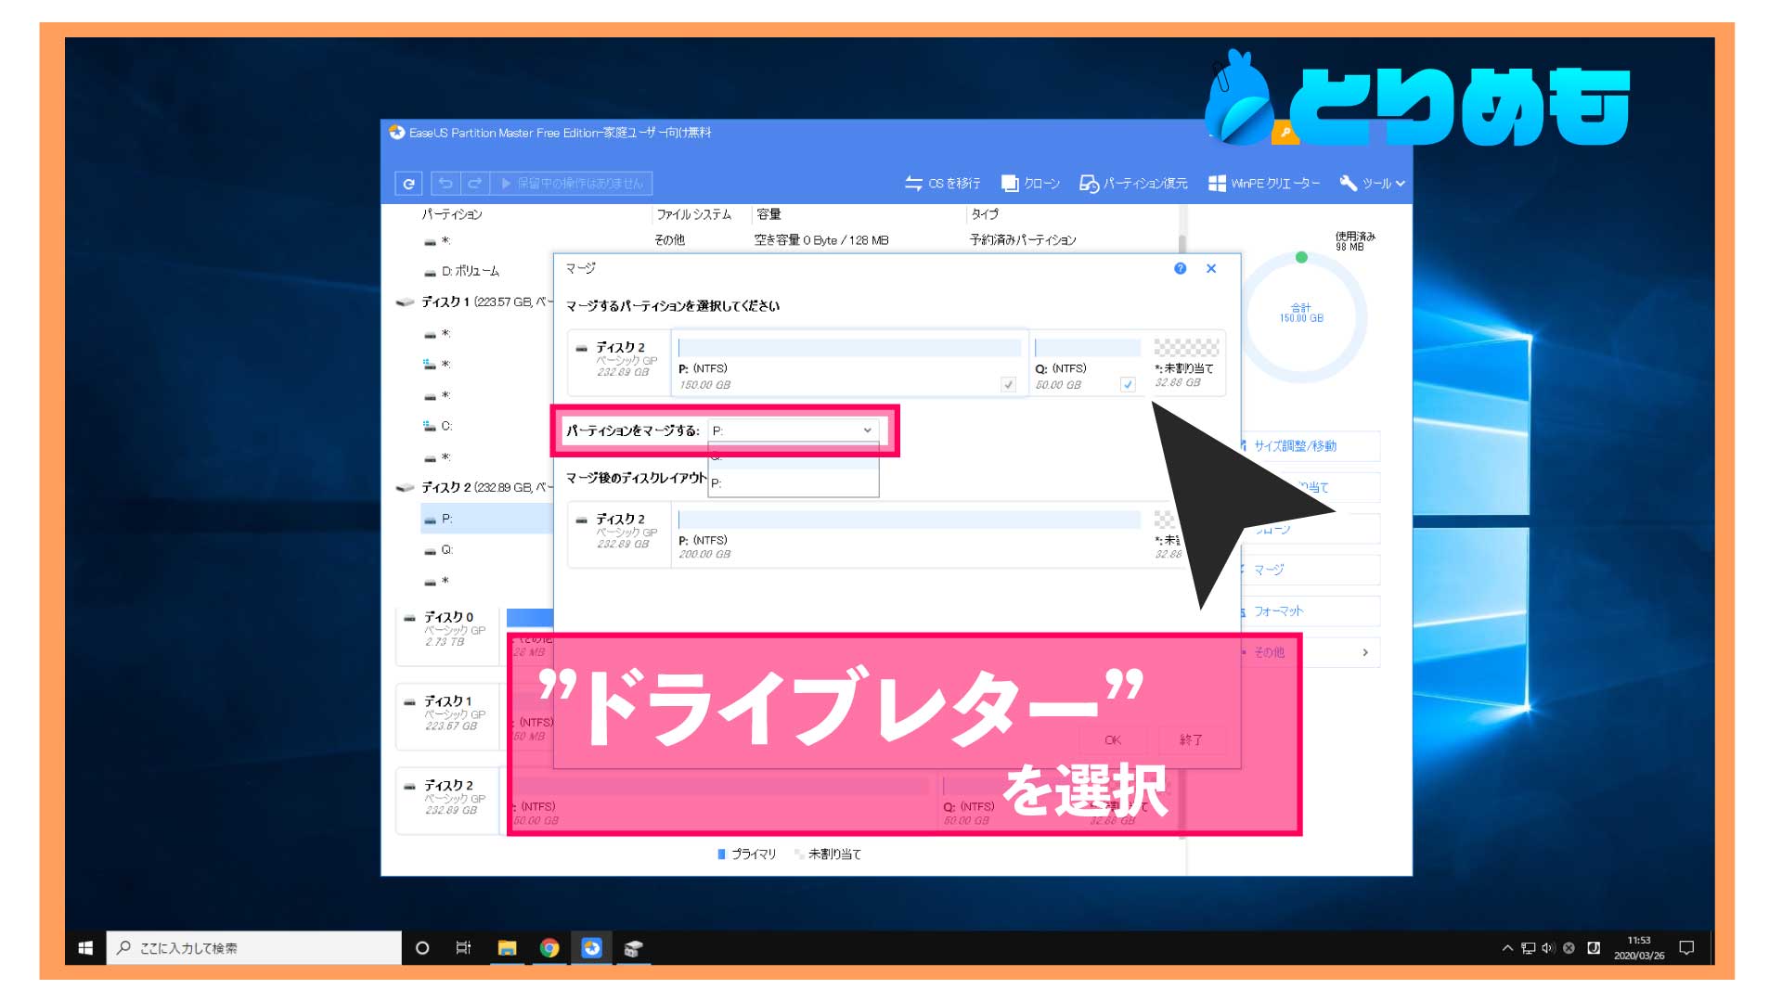Open the OSを移行 migration tool
Viewport: 1782px width, 1002px height.
point(942,184)
